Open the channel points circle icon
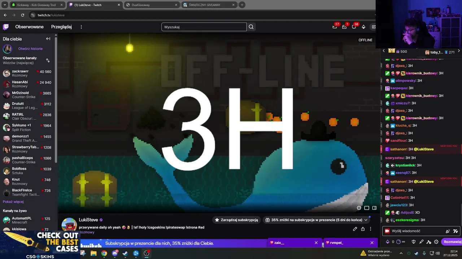 coord(399,242)
